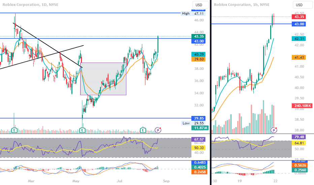
Task: Click the 41.43 moving average label on hourly chart
Action: [299, 58]
